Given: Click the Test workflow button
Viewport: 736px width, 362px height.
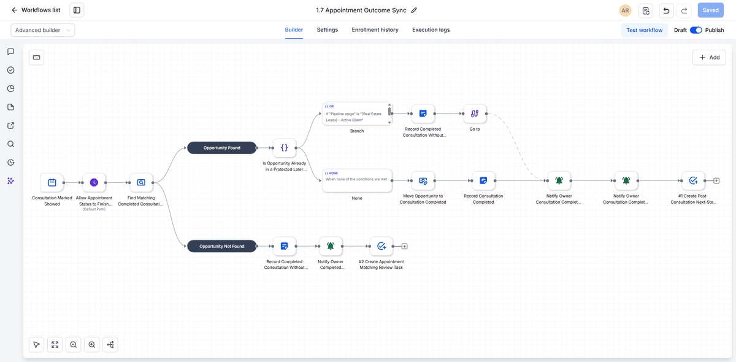Looking at the screenshot, I should pyautogui.click(x=644, y=30).
